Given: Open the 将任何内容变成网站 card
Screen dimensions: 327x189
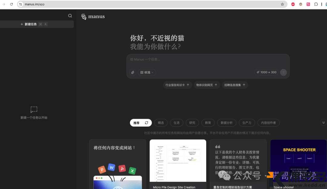Looking at the screenshot, I should [117, 164].
